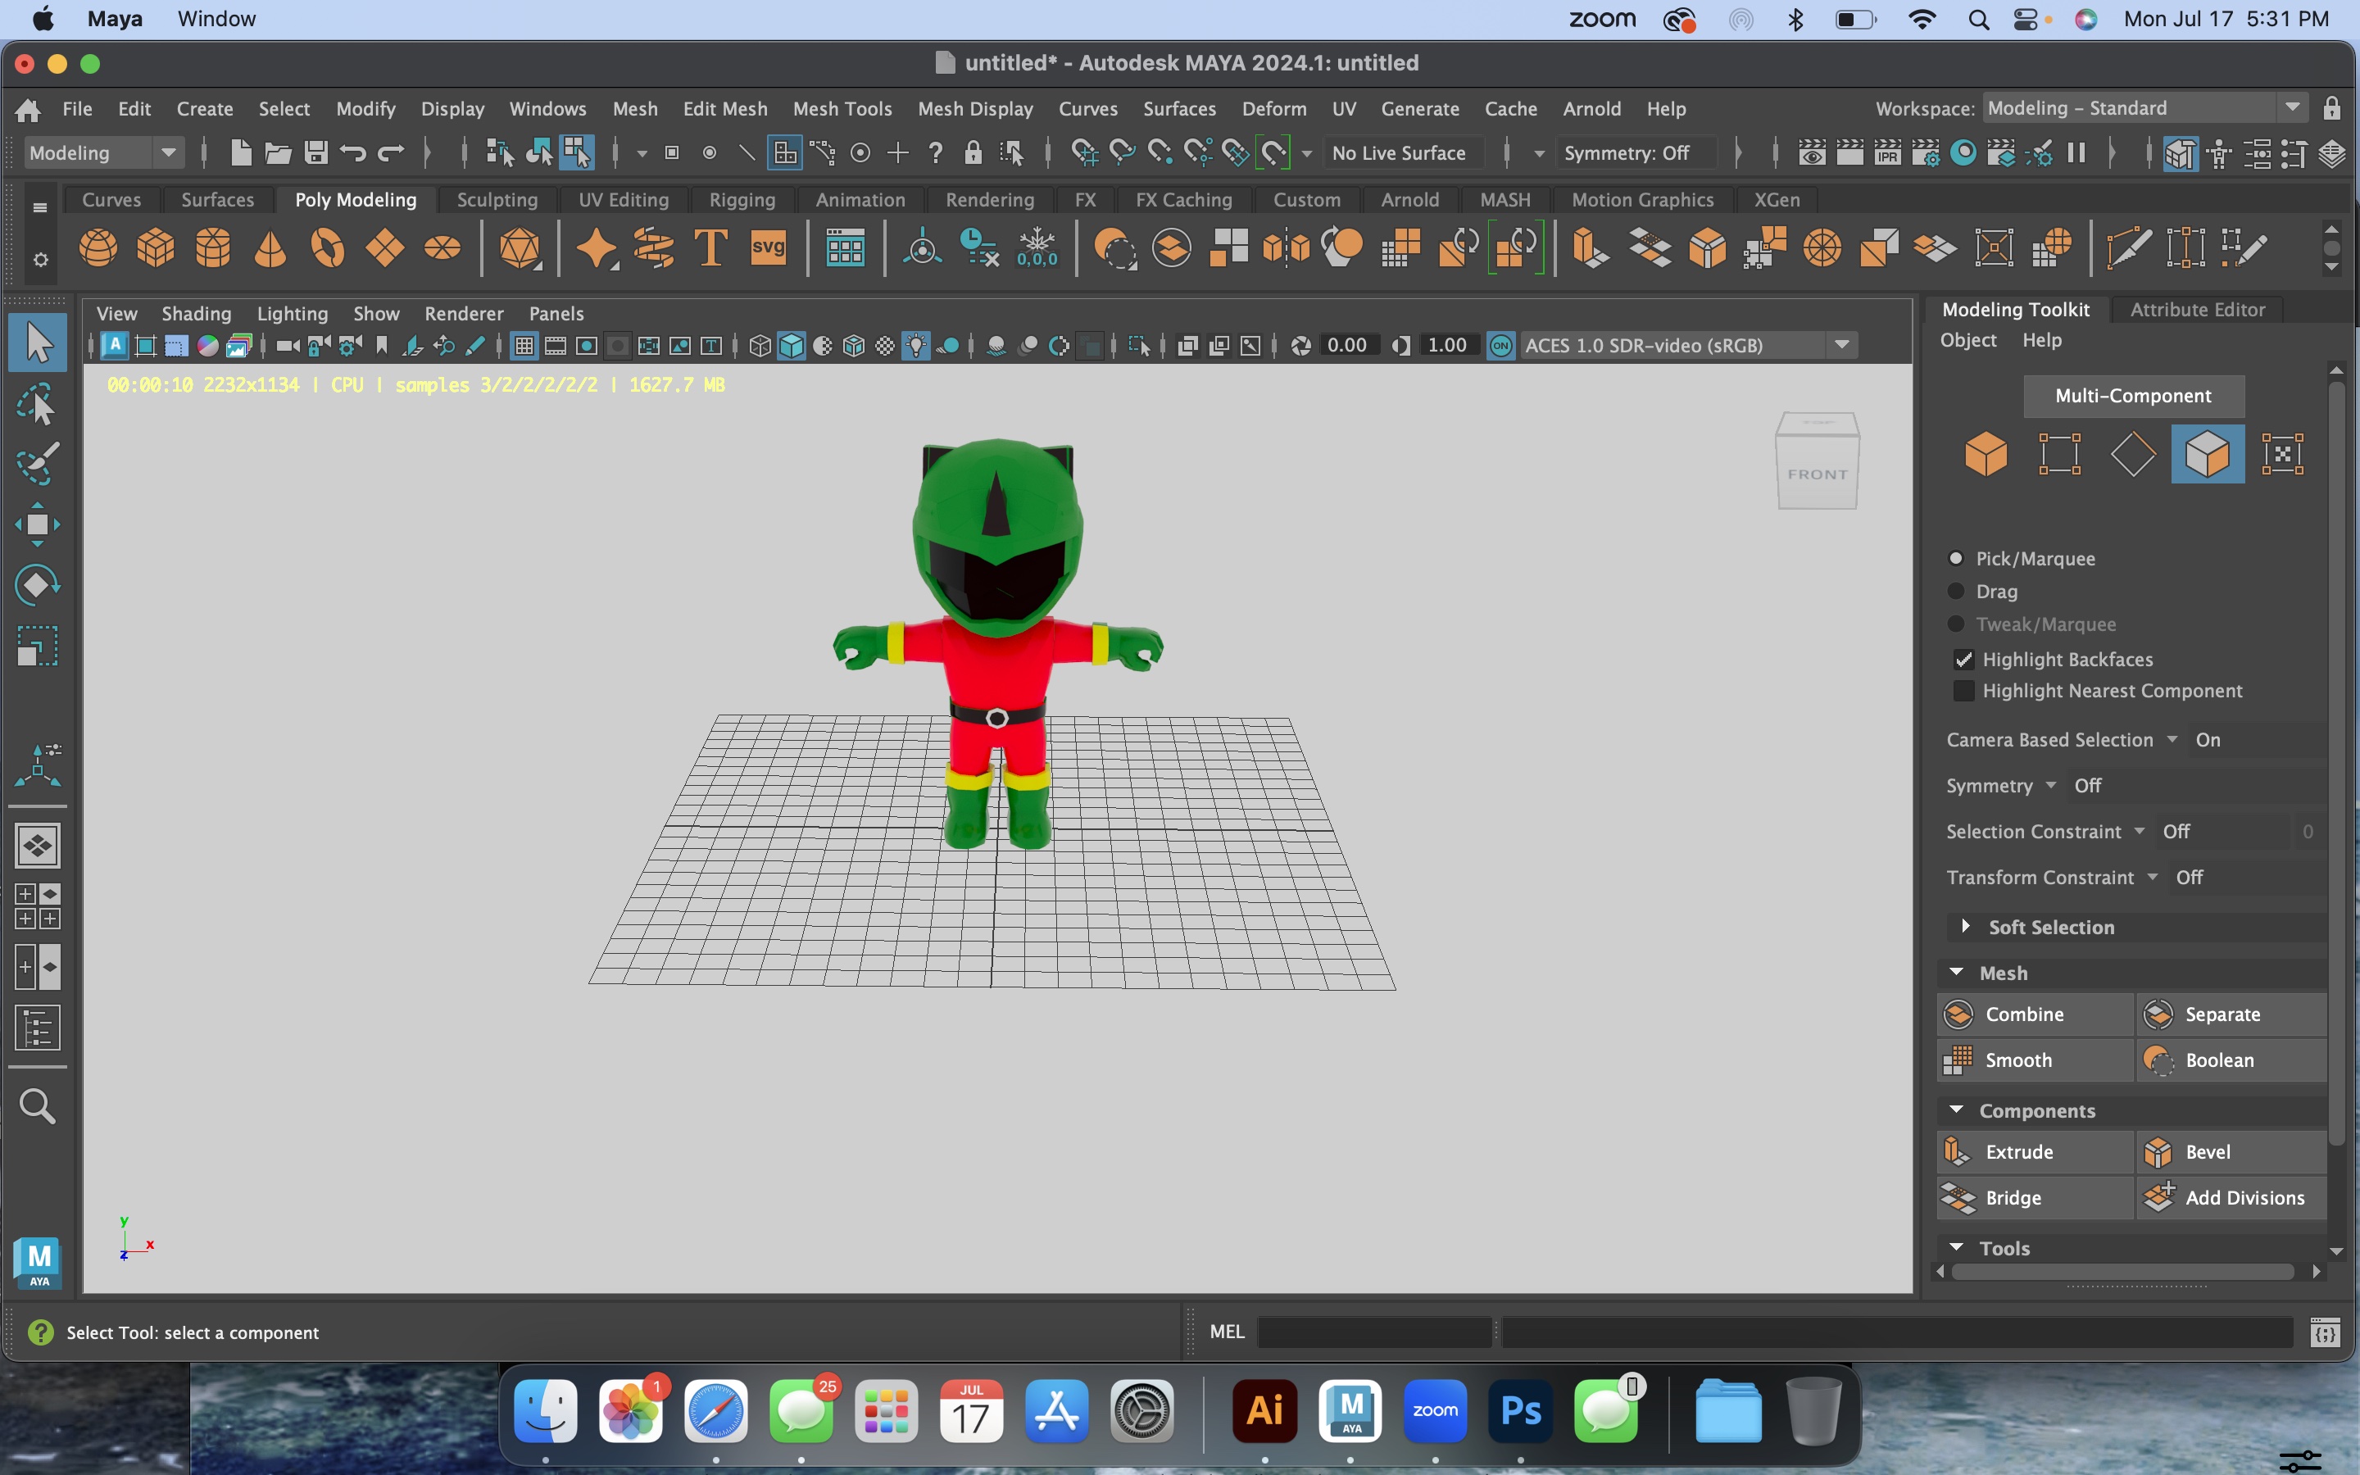Image resolution: width=2360 pixels, height=1475 pixels.
Task: Click the SVG import shelf icon
Action: click(x=769, y=247)
